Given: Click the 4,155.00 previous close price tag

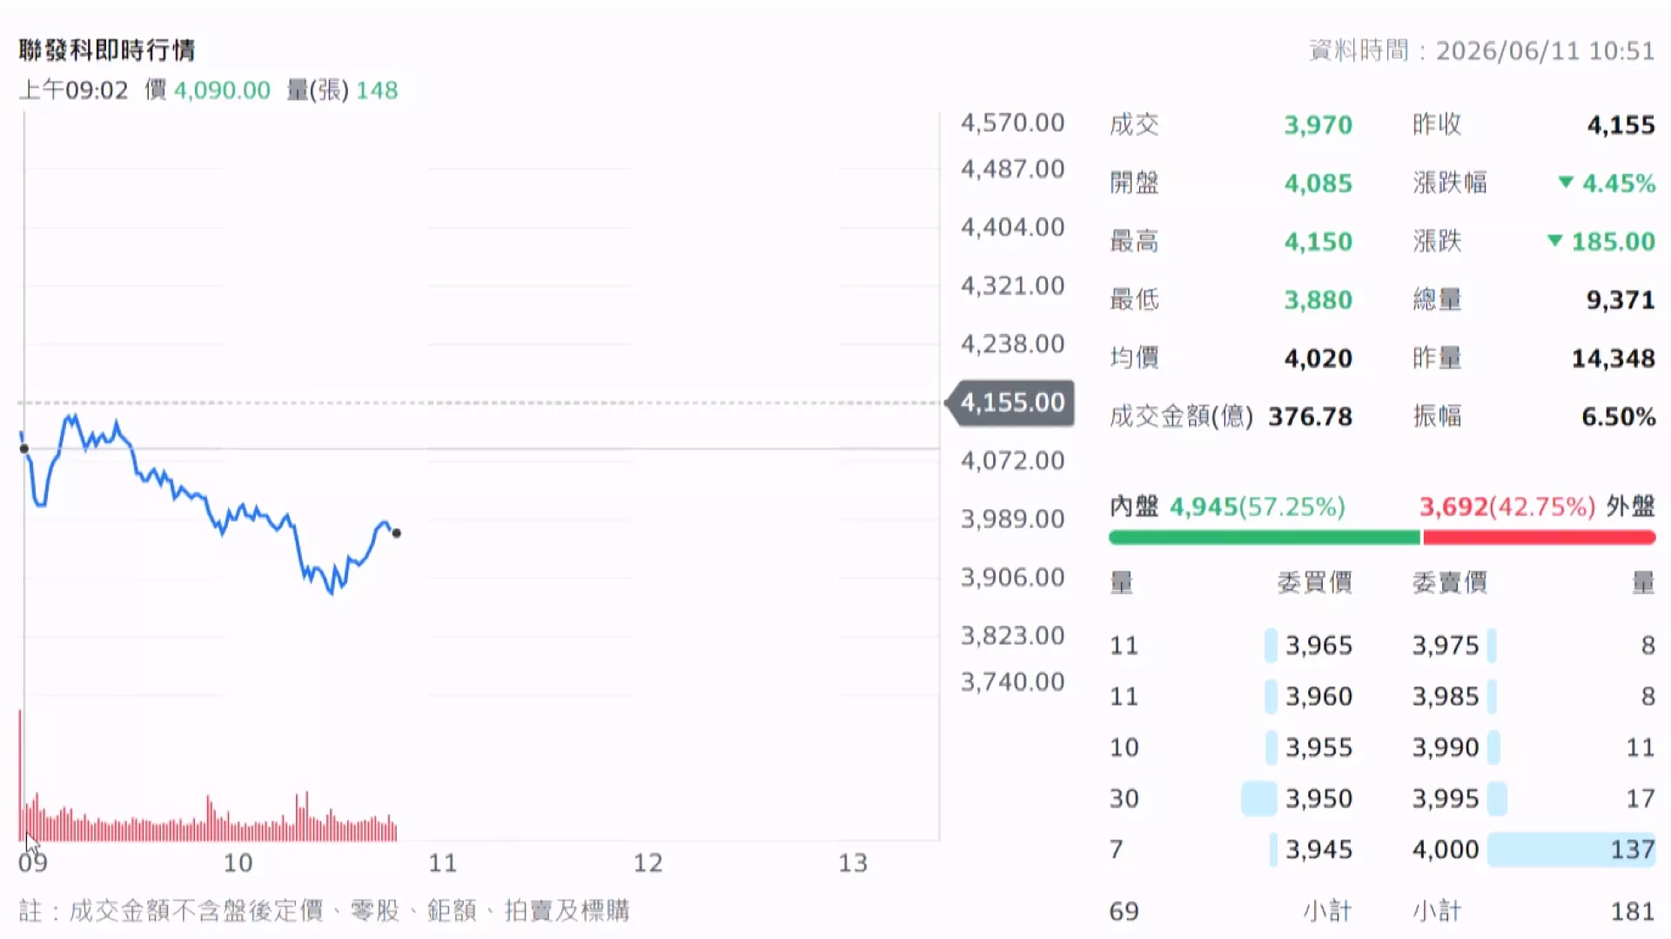Looking at the screenshot, I should (x=1011, y=403).
